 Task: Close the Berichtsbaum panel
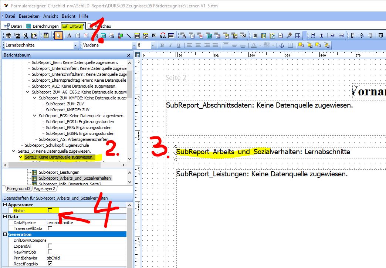tap(129, 55)
